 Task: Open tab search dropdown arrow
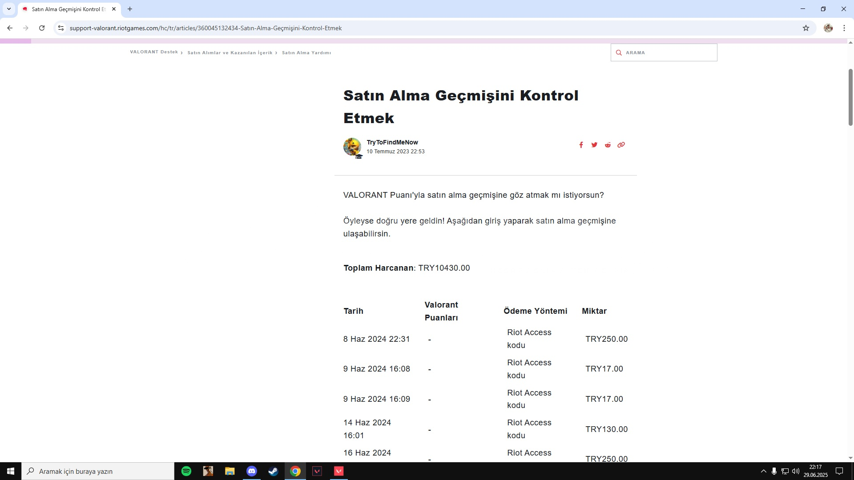pyautogui.click(x=8, y=9)
